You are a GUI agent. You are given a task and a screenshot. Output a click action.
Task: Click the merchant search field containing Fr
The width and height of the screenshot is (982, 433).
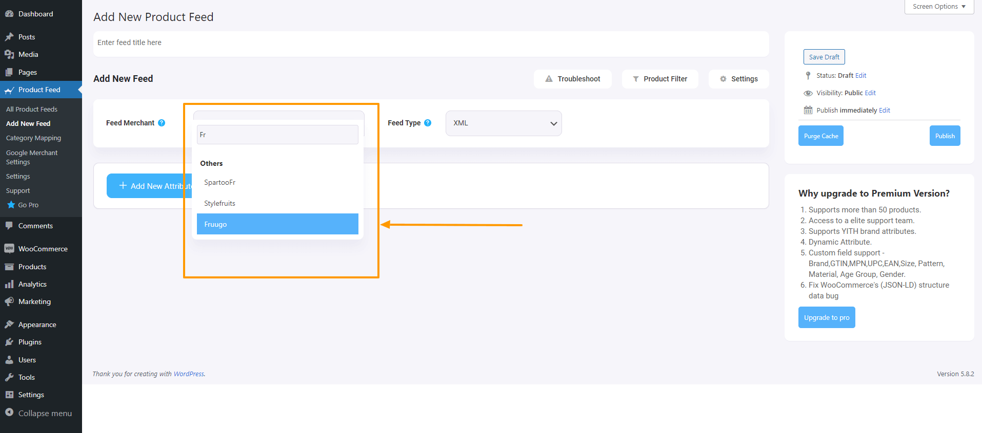coord(277,135)
